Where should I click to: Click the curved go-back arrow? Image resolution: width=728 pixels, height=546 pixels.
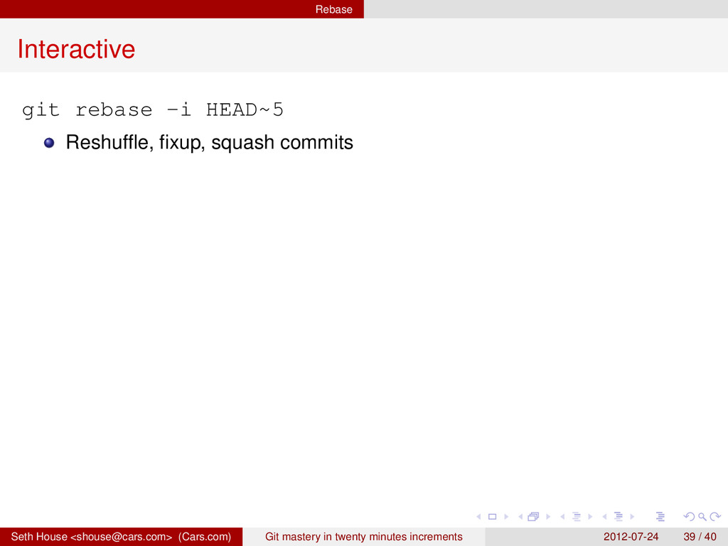coord(689,517)
